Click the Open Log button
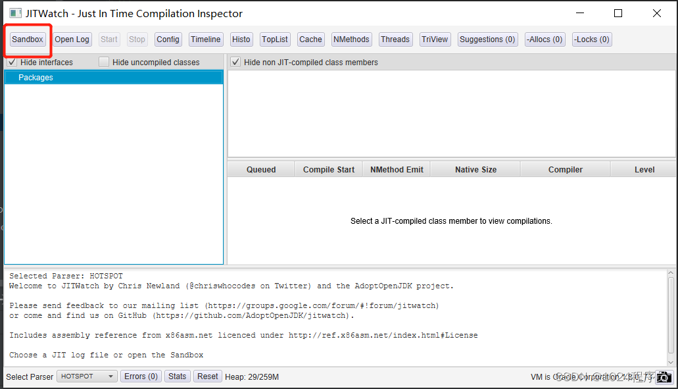 click(72, 39)
